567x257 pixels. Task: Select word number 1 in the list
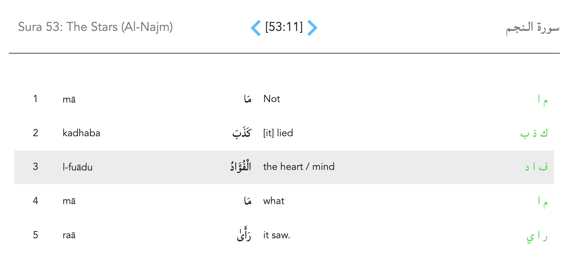click(35, 99)
